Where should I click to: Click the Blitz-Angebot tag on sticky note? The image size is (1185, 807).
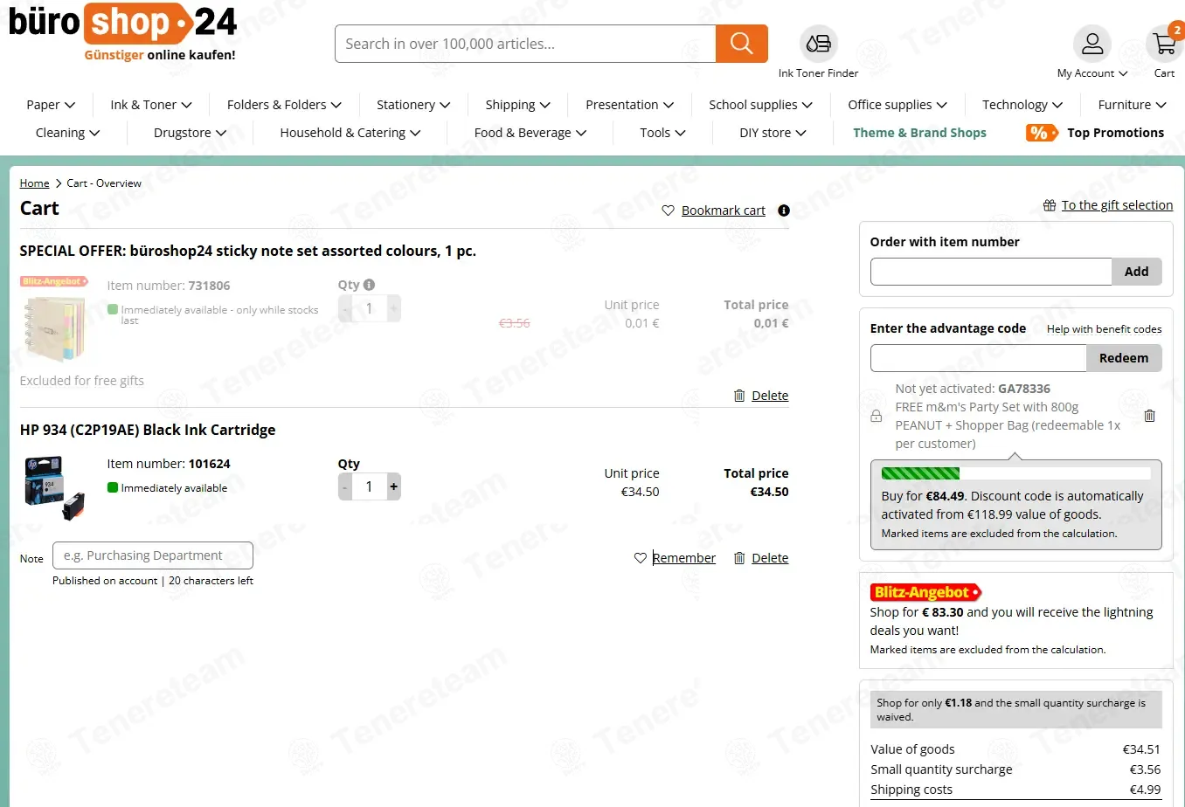54,281
